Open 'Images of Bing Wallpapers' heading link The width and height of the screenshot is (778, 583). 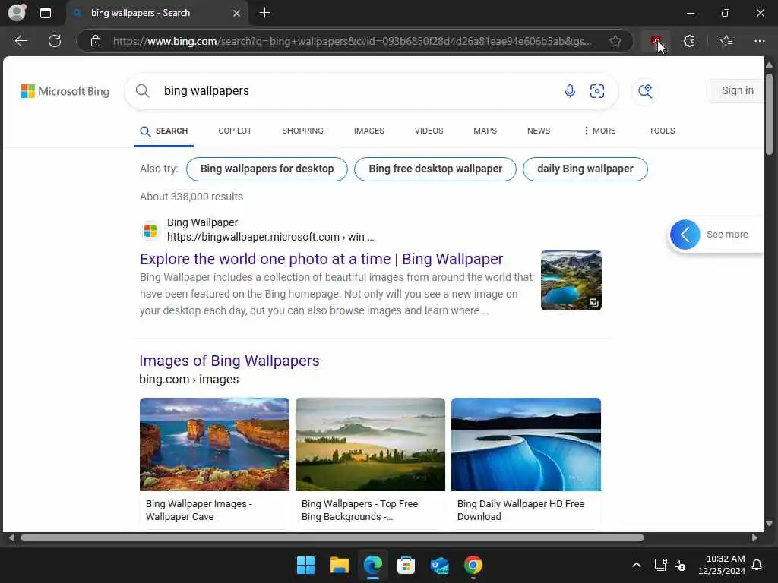coord(229,361)
